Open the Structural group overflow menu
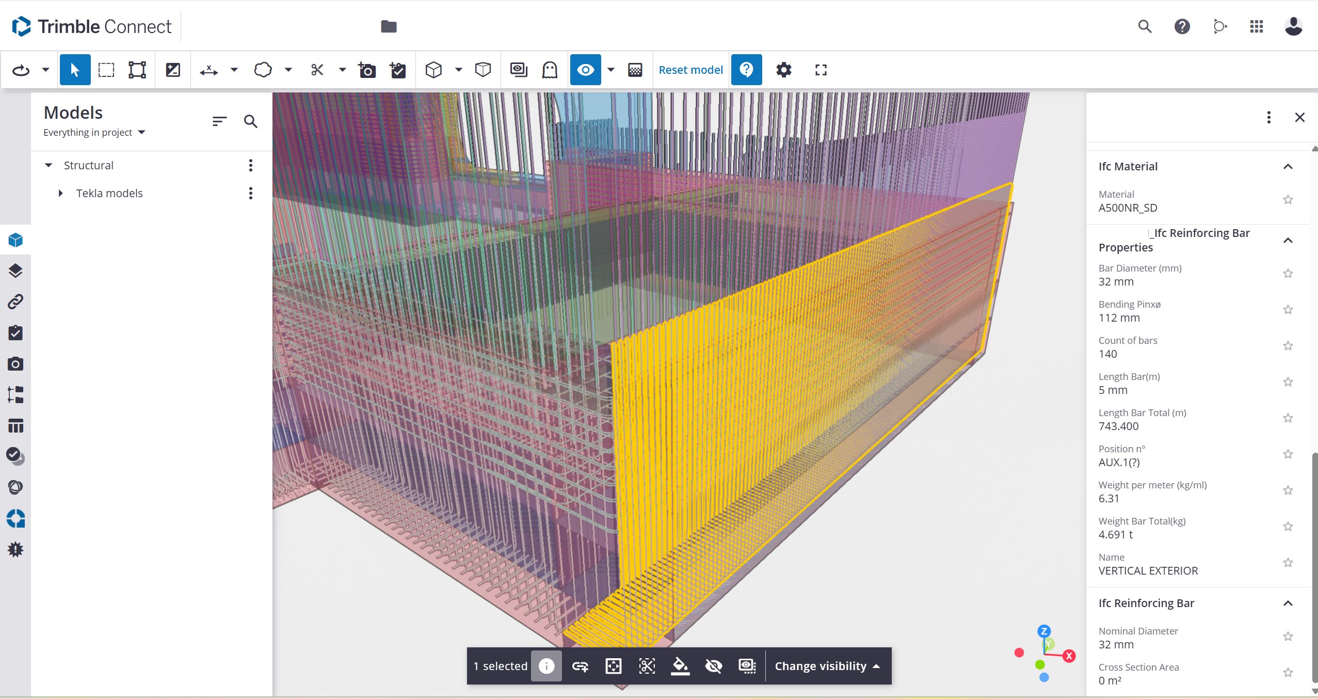 251,165
